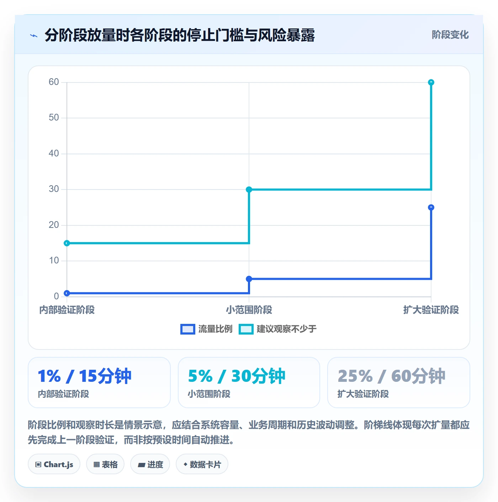Click the cyan data point at 30
This screenshot has width=498, height=502.
point(249,189)
